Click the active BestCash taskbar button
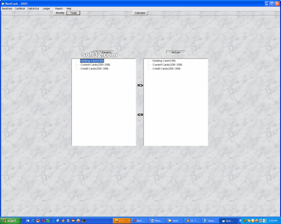Image resolution: width=281 pixels, height=224 pixels. [x=228, y=221]
